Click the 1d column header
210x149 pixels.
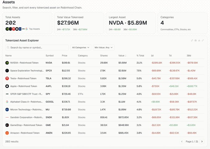click(152, 56)
